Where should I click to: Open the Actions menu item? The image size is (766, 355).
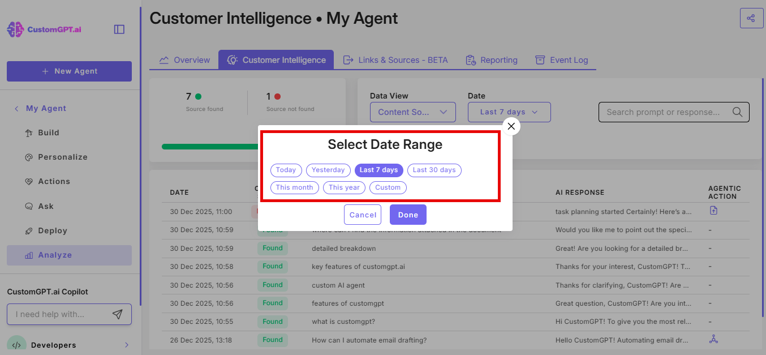coord(69,182)
